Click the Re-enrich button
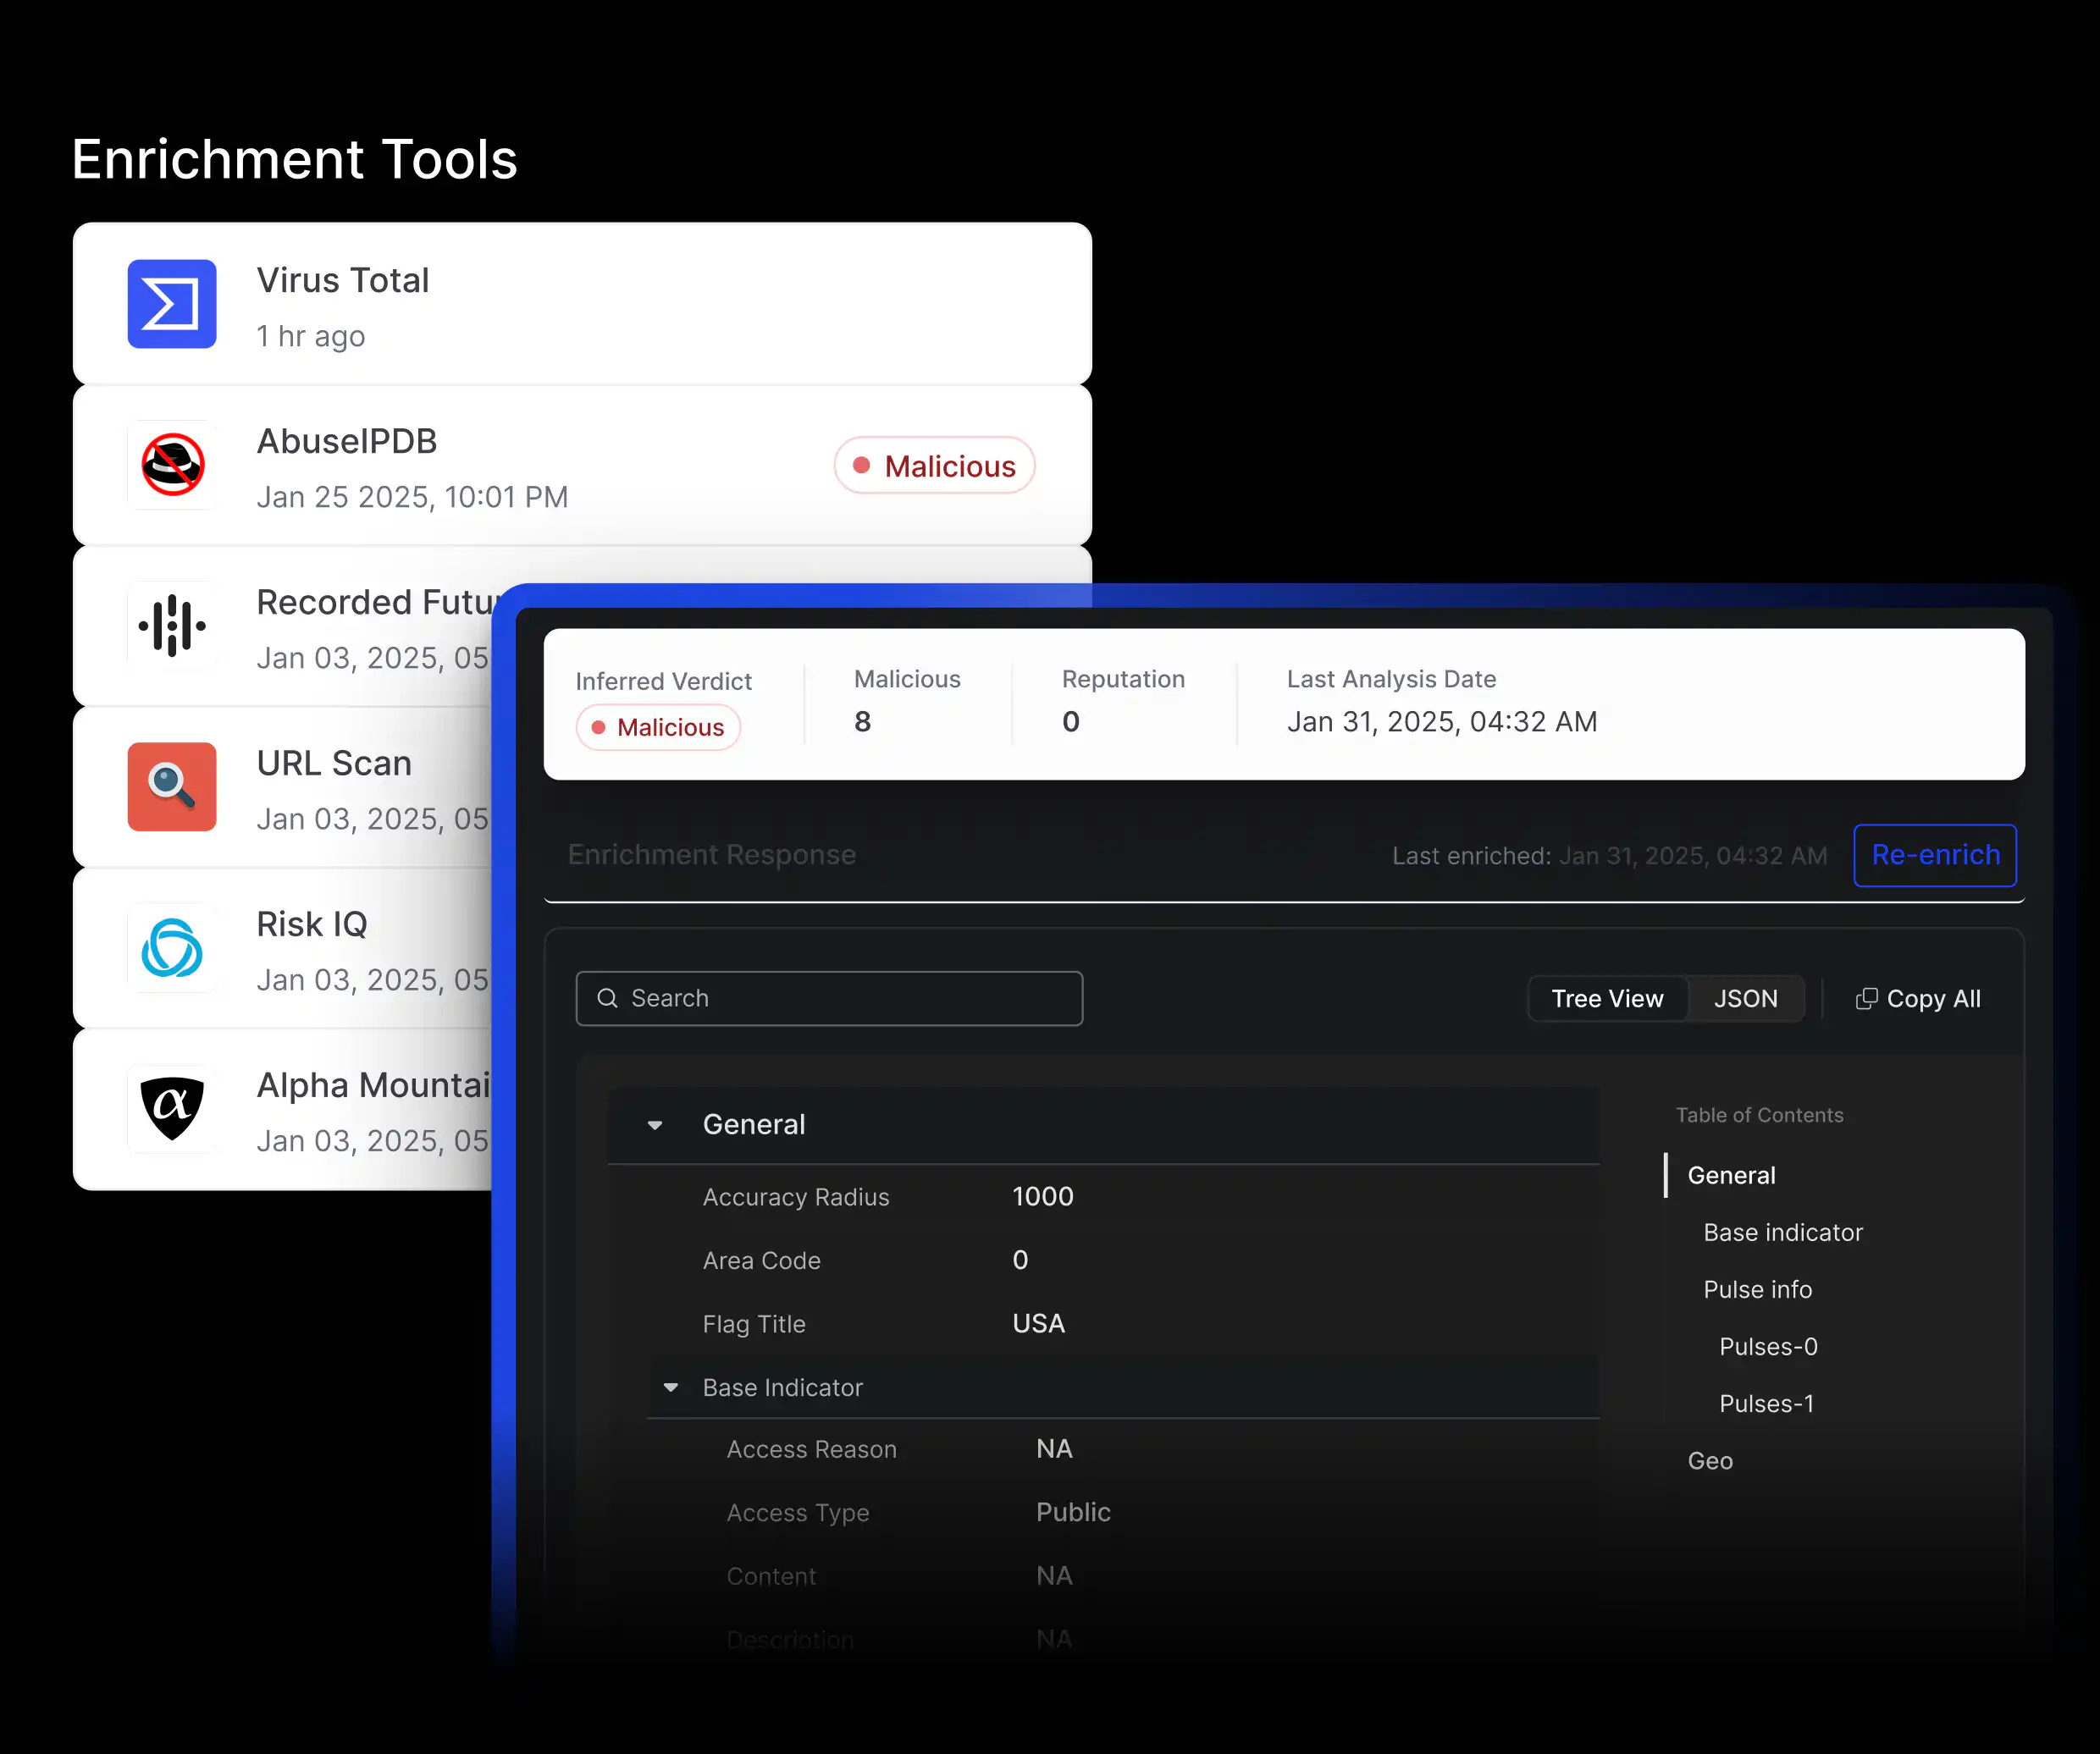Viewport: 2100px width, 1754px height. pyautogui.click(x=1934, y=856)
